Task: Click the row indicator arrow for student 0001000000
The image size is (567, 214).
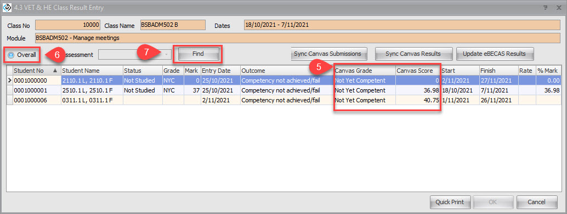Action: click(x=10, y=80)
